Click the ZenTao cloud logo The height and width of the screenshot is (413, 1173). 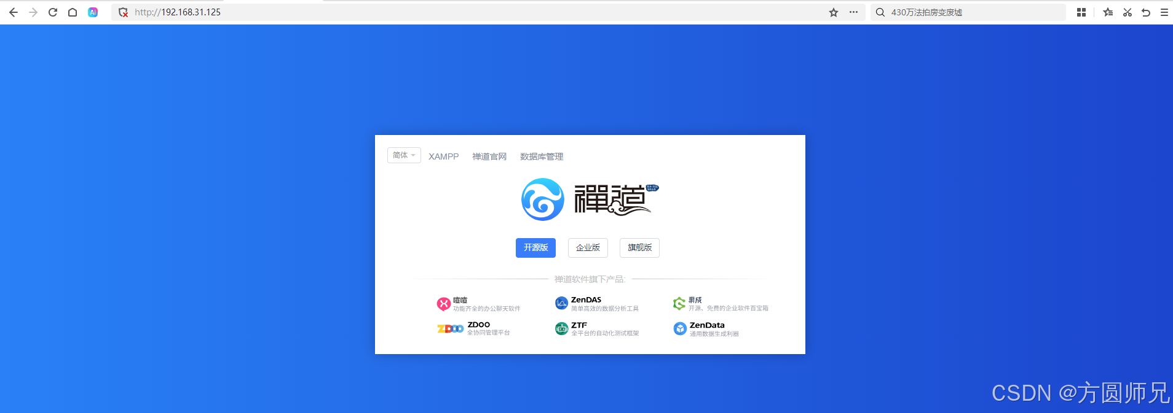coord(543,199)
